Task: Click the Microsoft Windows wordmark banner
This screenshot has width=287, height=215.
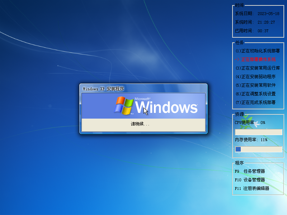Action: (143, 106)
